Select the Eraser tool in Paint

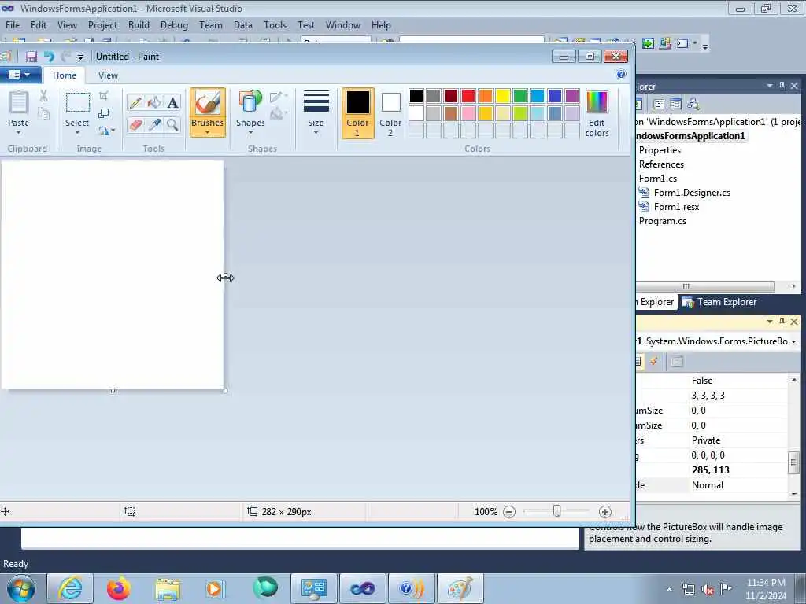[135, 125]
